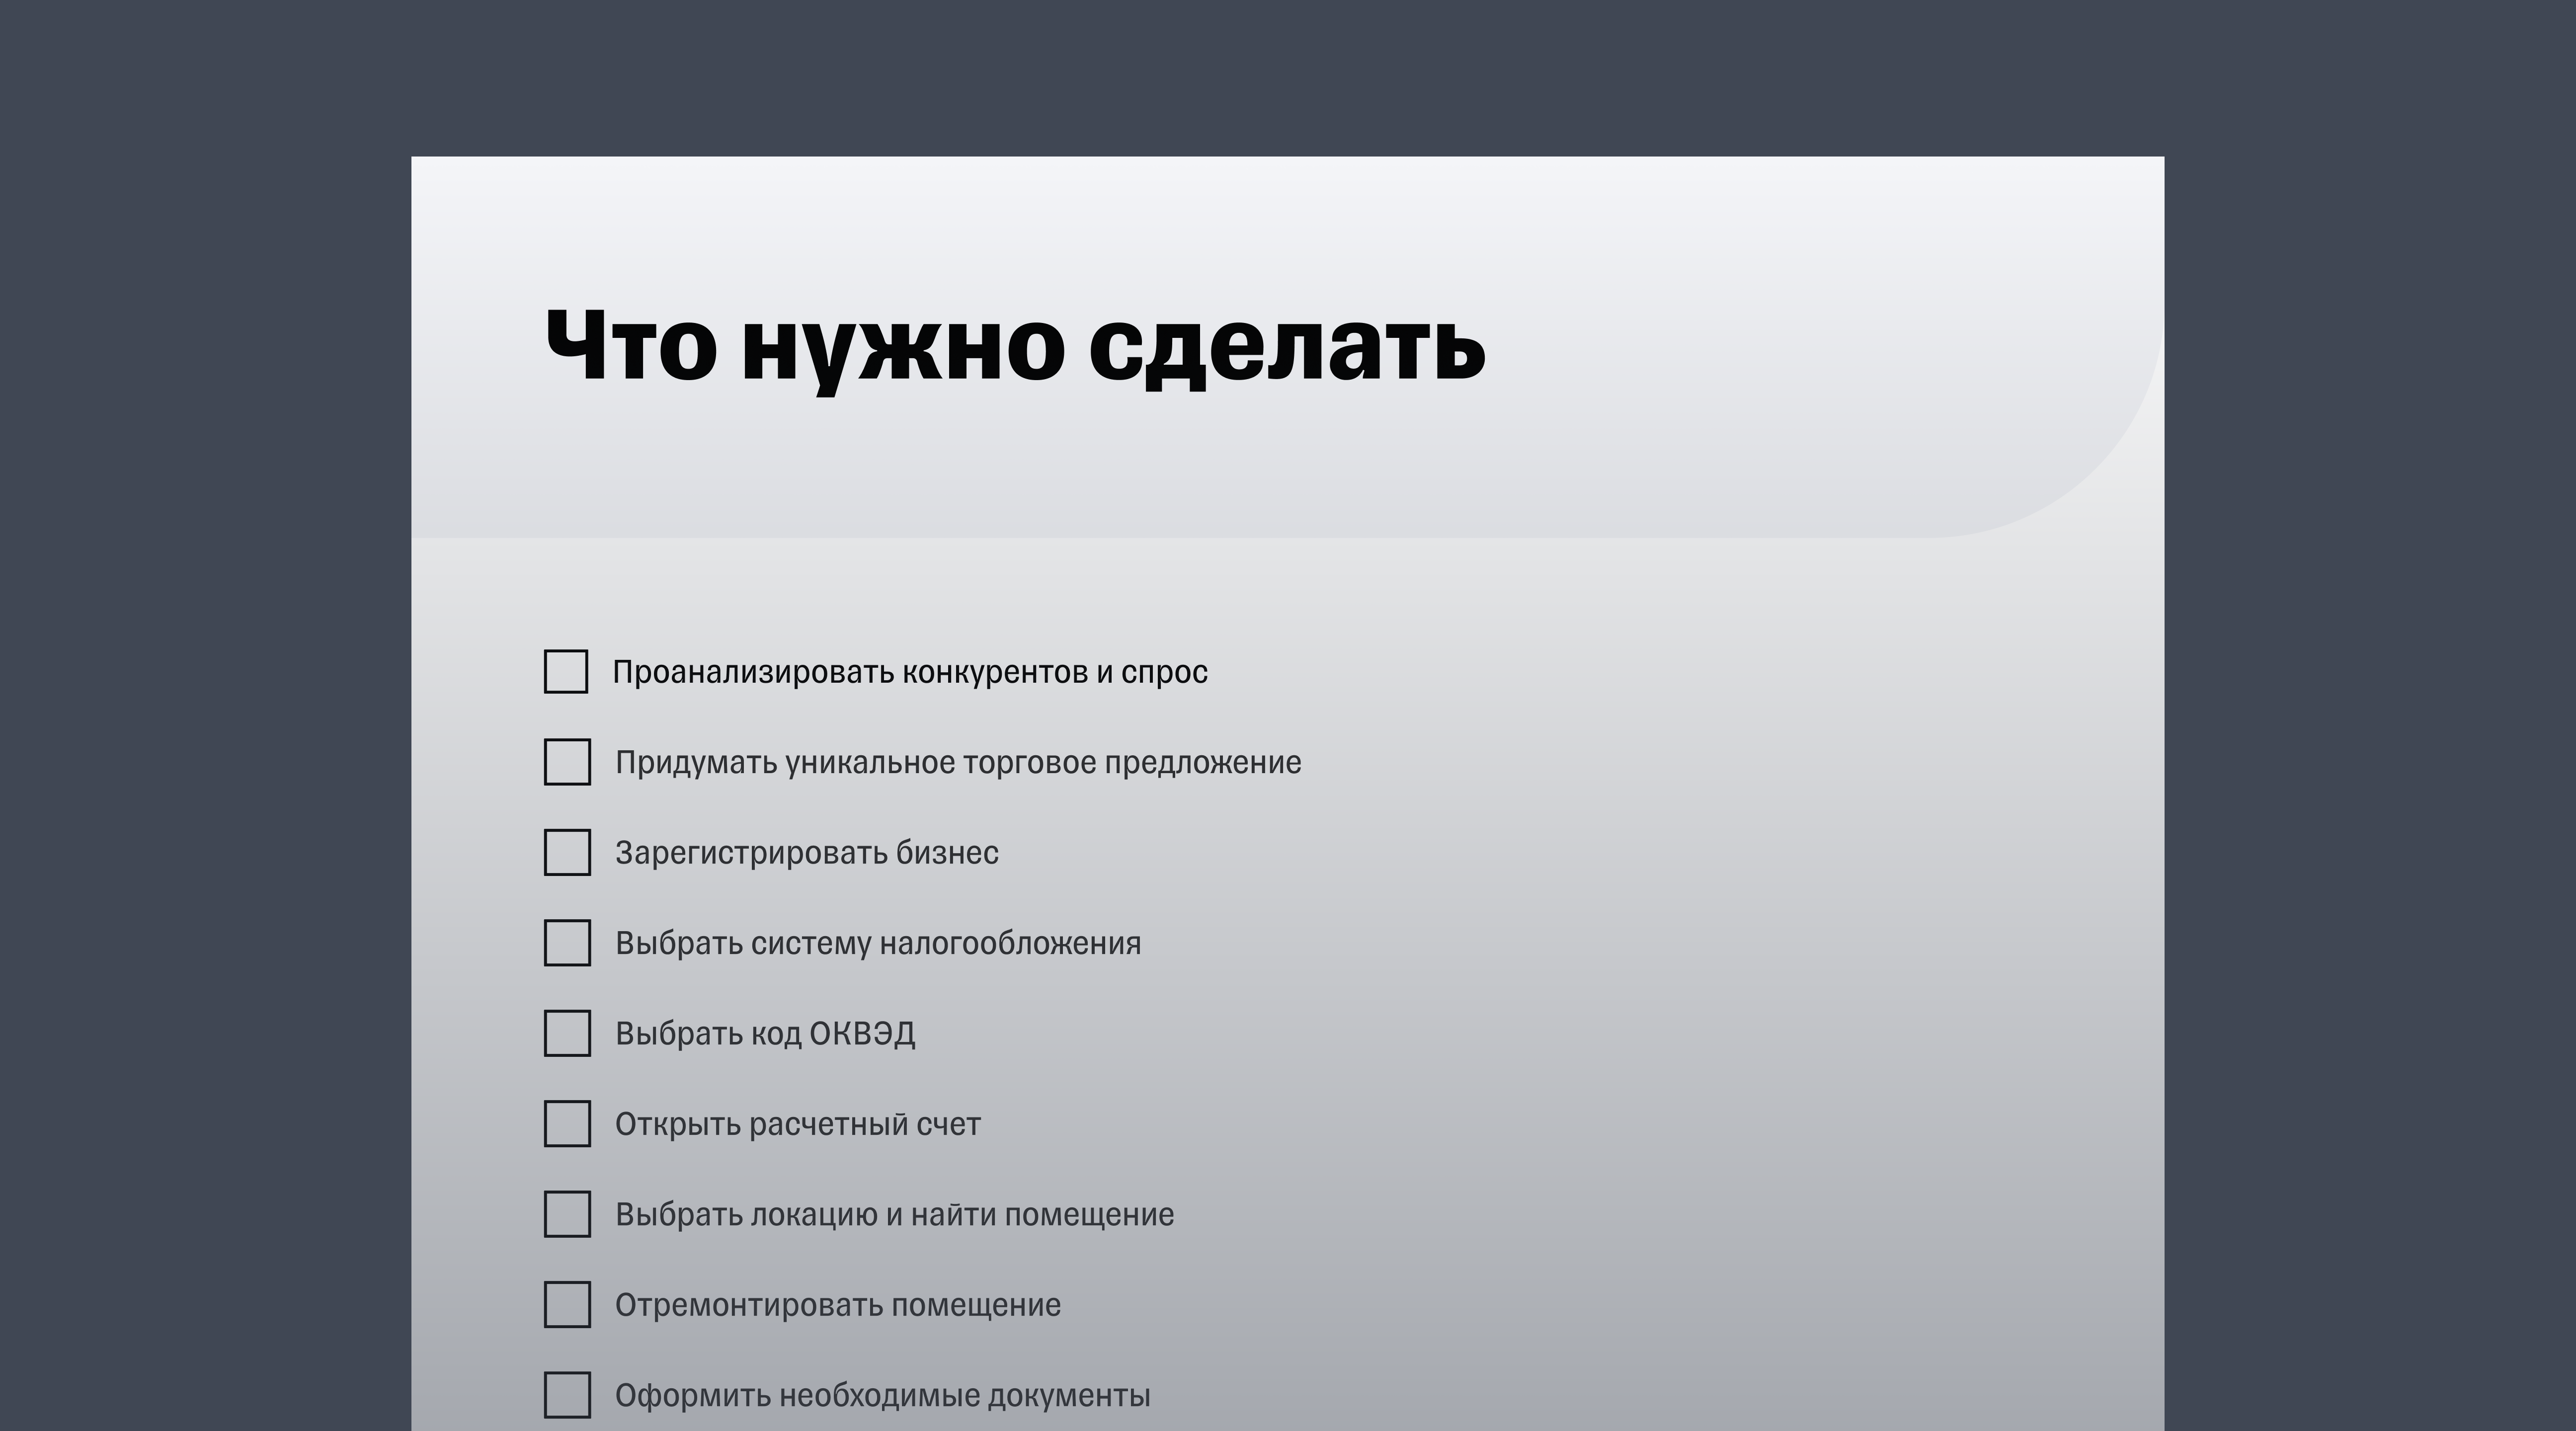Select the text 'Придумать уникальное торговое предложение'
Image resolution: width=2576 pixels, height=1431 pixels.
[958, 762]
